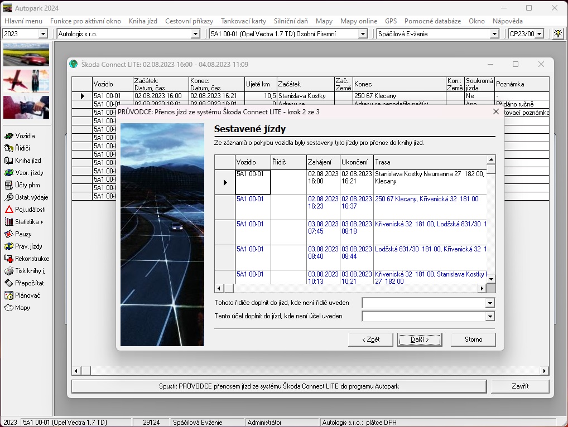Viewport: 568px width, 427px height.
Task: Open Nápověda menu
Action: [x=508, y=21]
